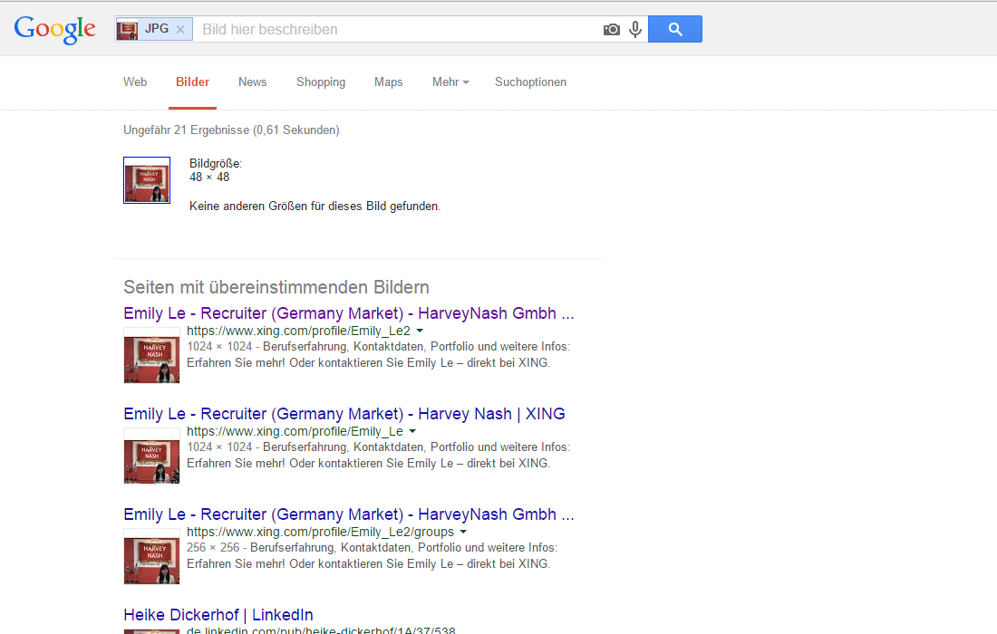Open the News tab
This screenshot has width=997, height=634.
click(x=253, y=82)
